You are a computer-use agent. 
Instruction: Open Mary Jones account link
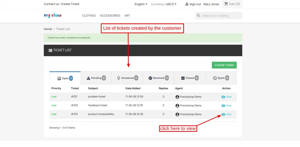211,4
